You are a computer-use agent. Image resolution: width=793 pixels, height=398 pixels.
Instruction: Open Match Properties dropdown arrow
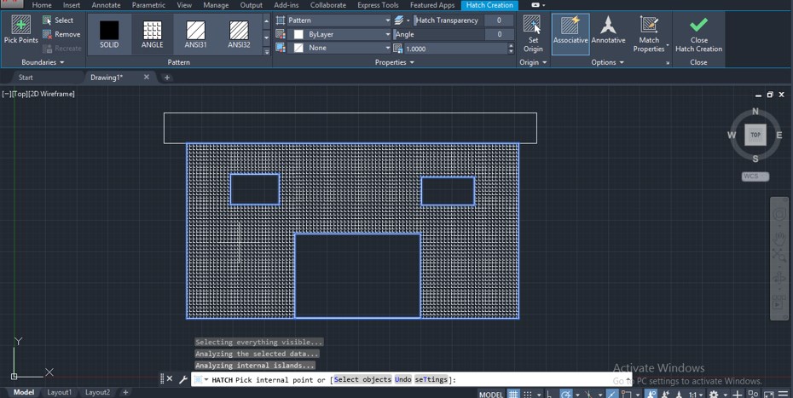[x=668, y=45]
